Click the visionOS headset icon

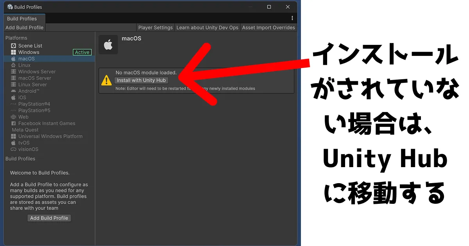13,149
